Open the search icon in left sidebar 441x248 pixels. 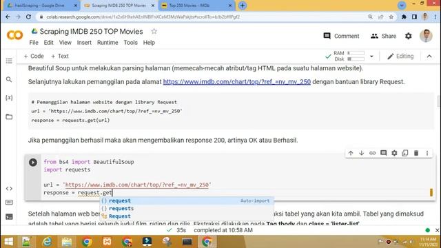[9, 80]
